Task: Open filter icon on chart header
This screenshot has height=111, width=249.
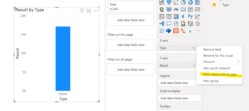Action: pos(82,11)
